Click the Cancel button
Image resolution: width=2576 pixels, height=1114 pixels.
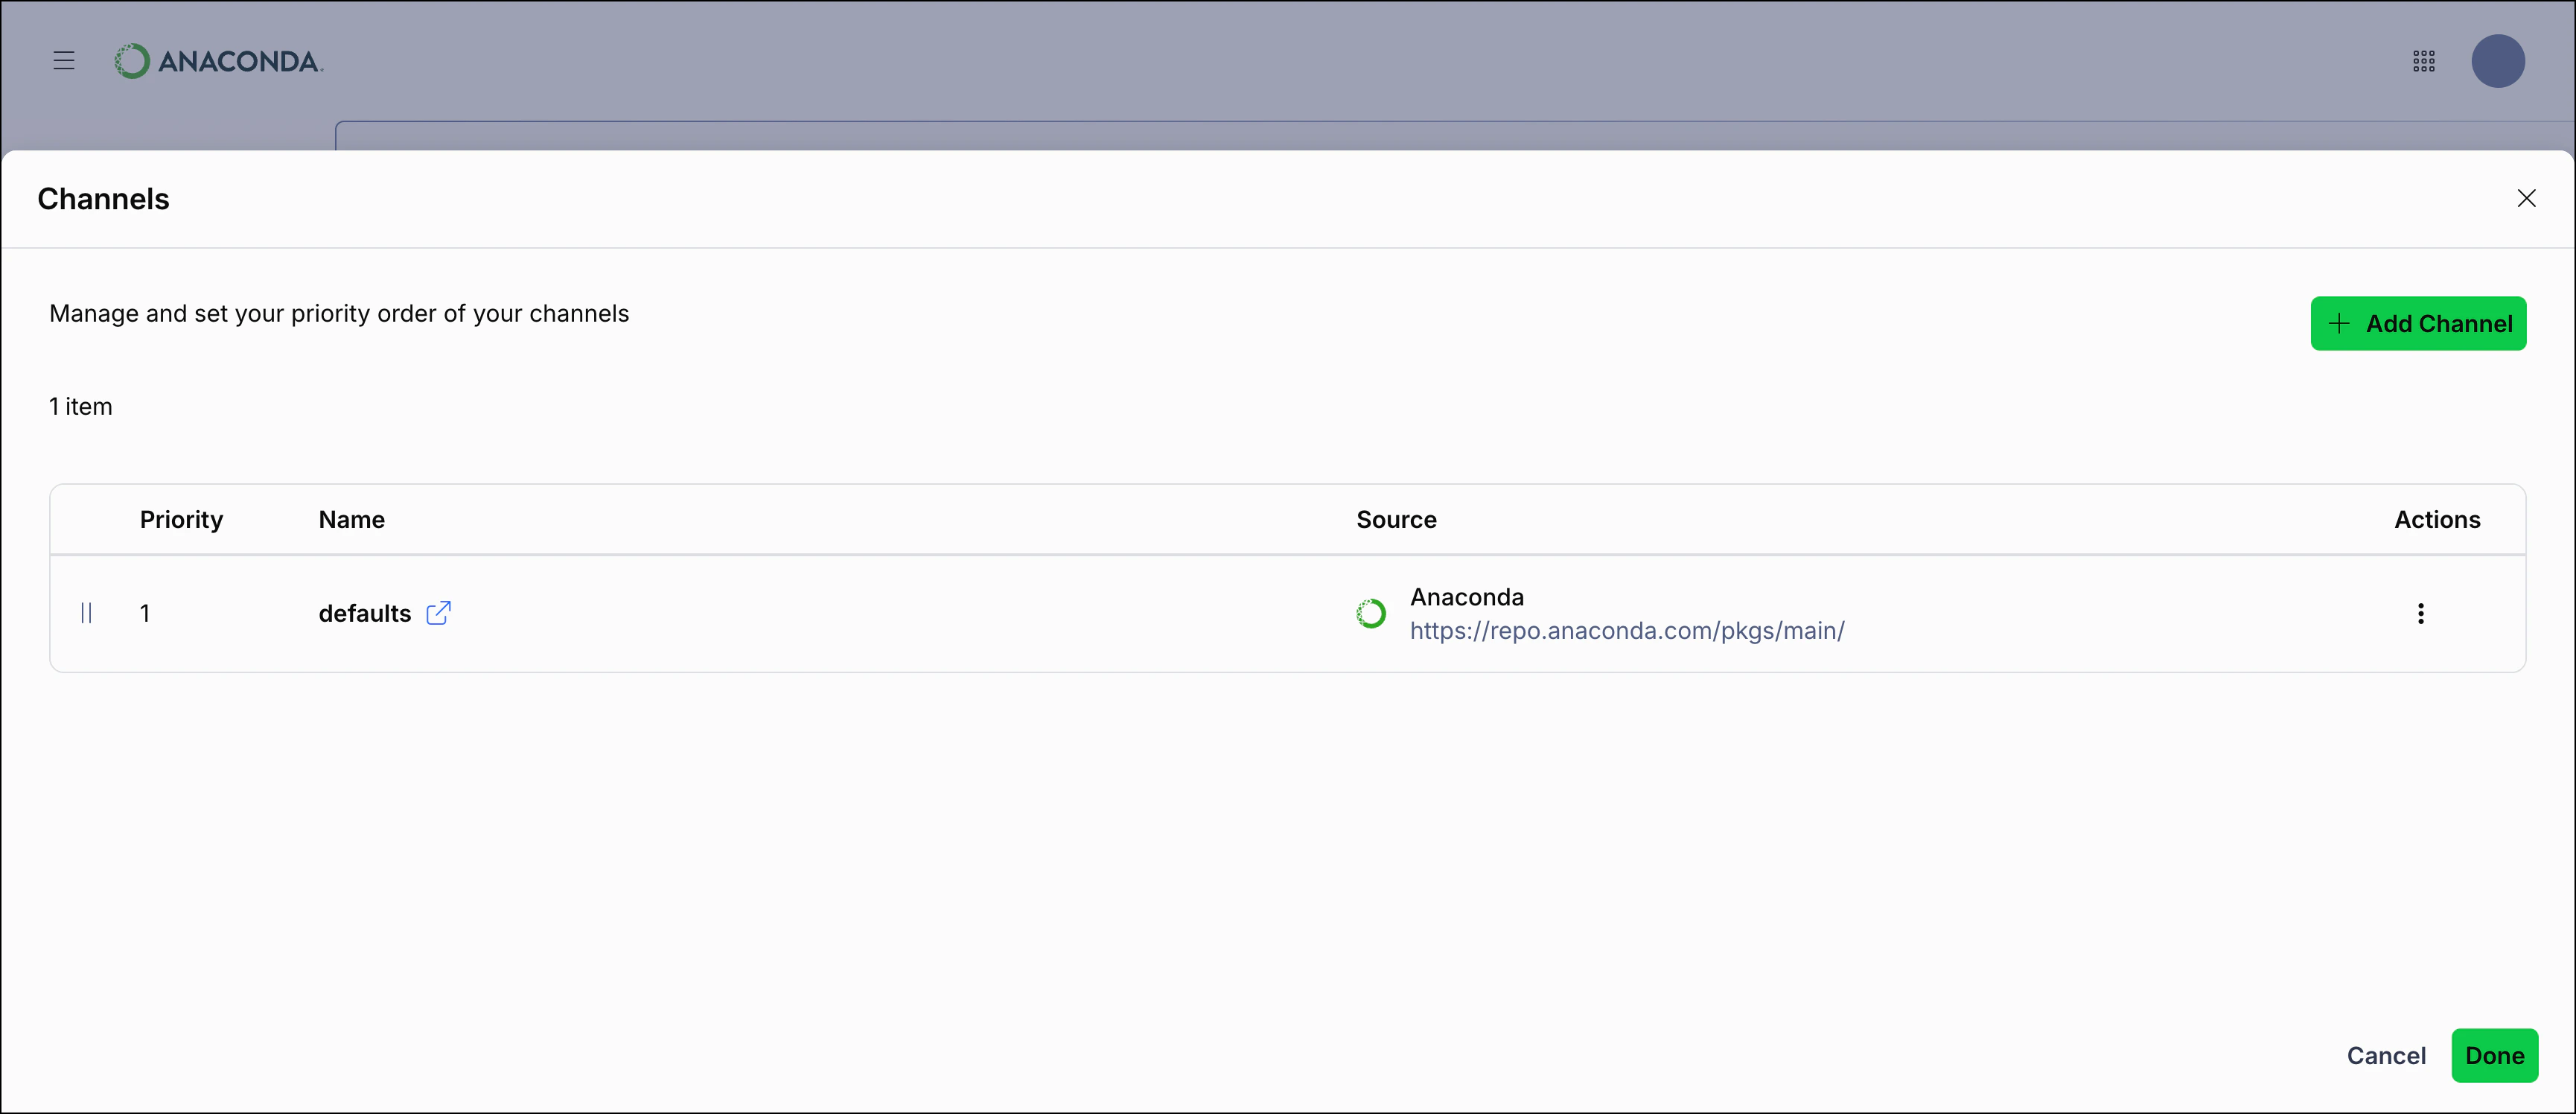click(2387, 1055)
